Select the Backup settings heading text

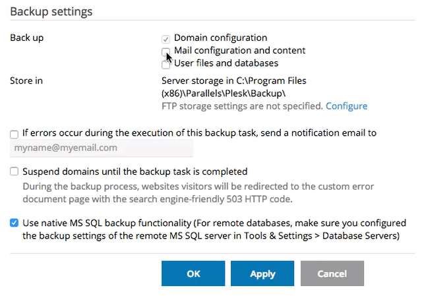tap(51, 12)
